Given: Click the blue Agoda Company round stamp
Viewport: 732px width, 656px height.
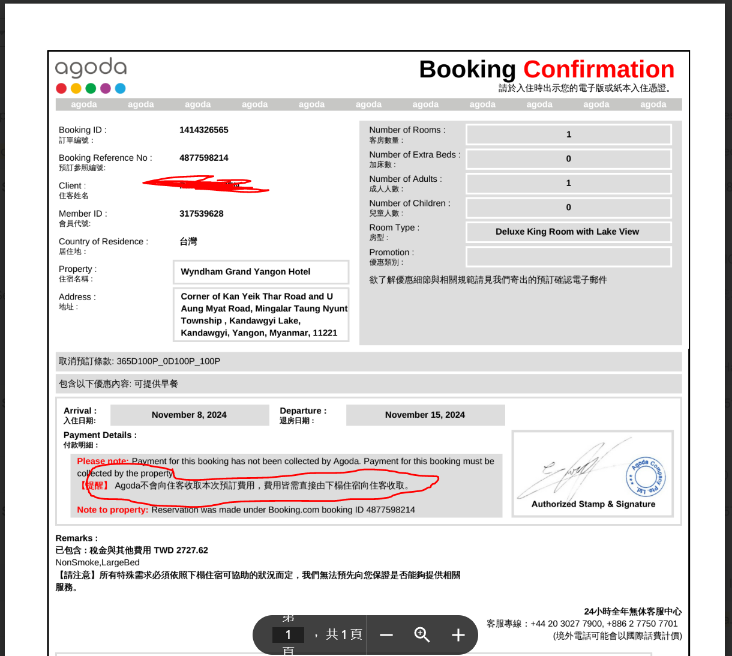Looking at the screenshot, I should pyautogui.click(x=646, y=477).
